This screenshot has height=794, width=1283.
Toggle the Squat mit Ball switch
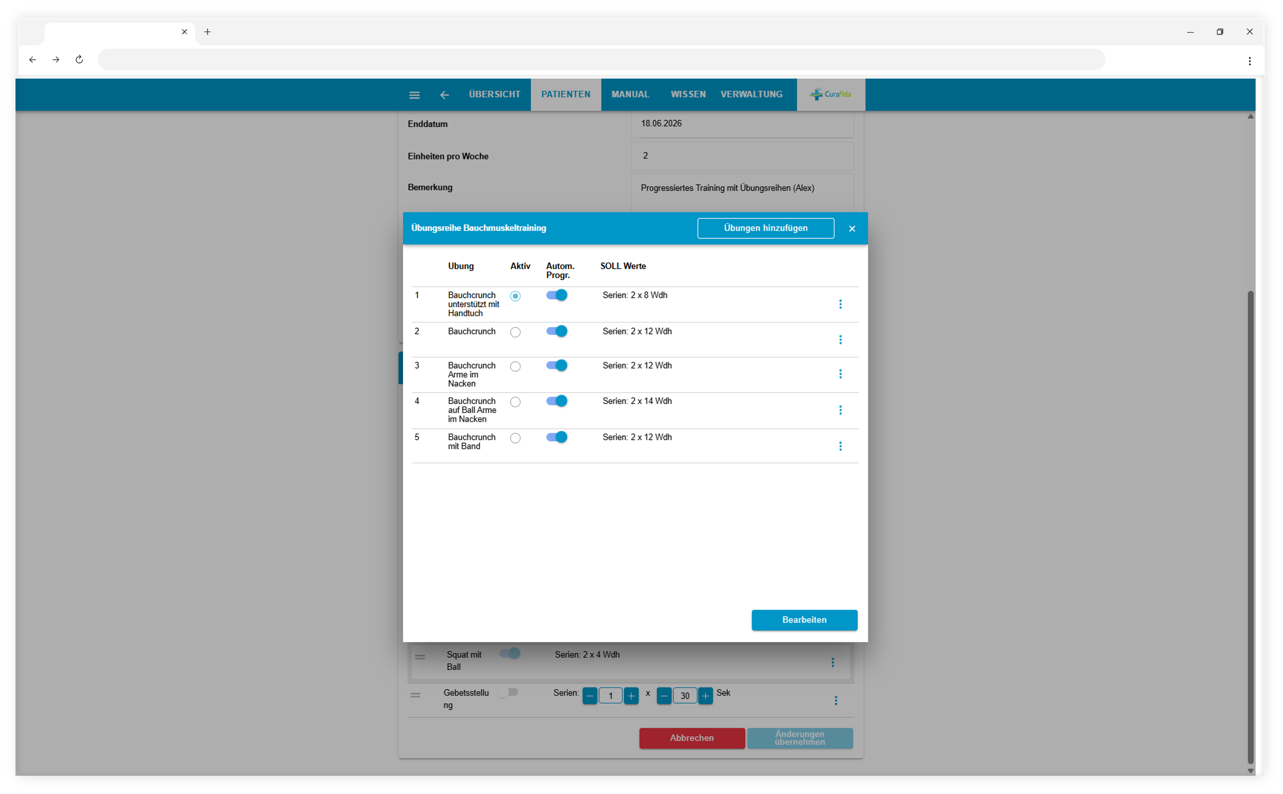coord(510,653)
